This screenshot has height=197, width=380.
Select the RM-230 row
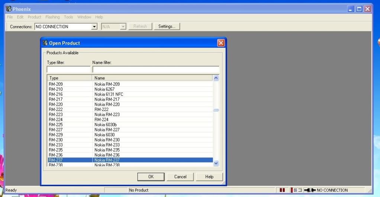point(131,140)
